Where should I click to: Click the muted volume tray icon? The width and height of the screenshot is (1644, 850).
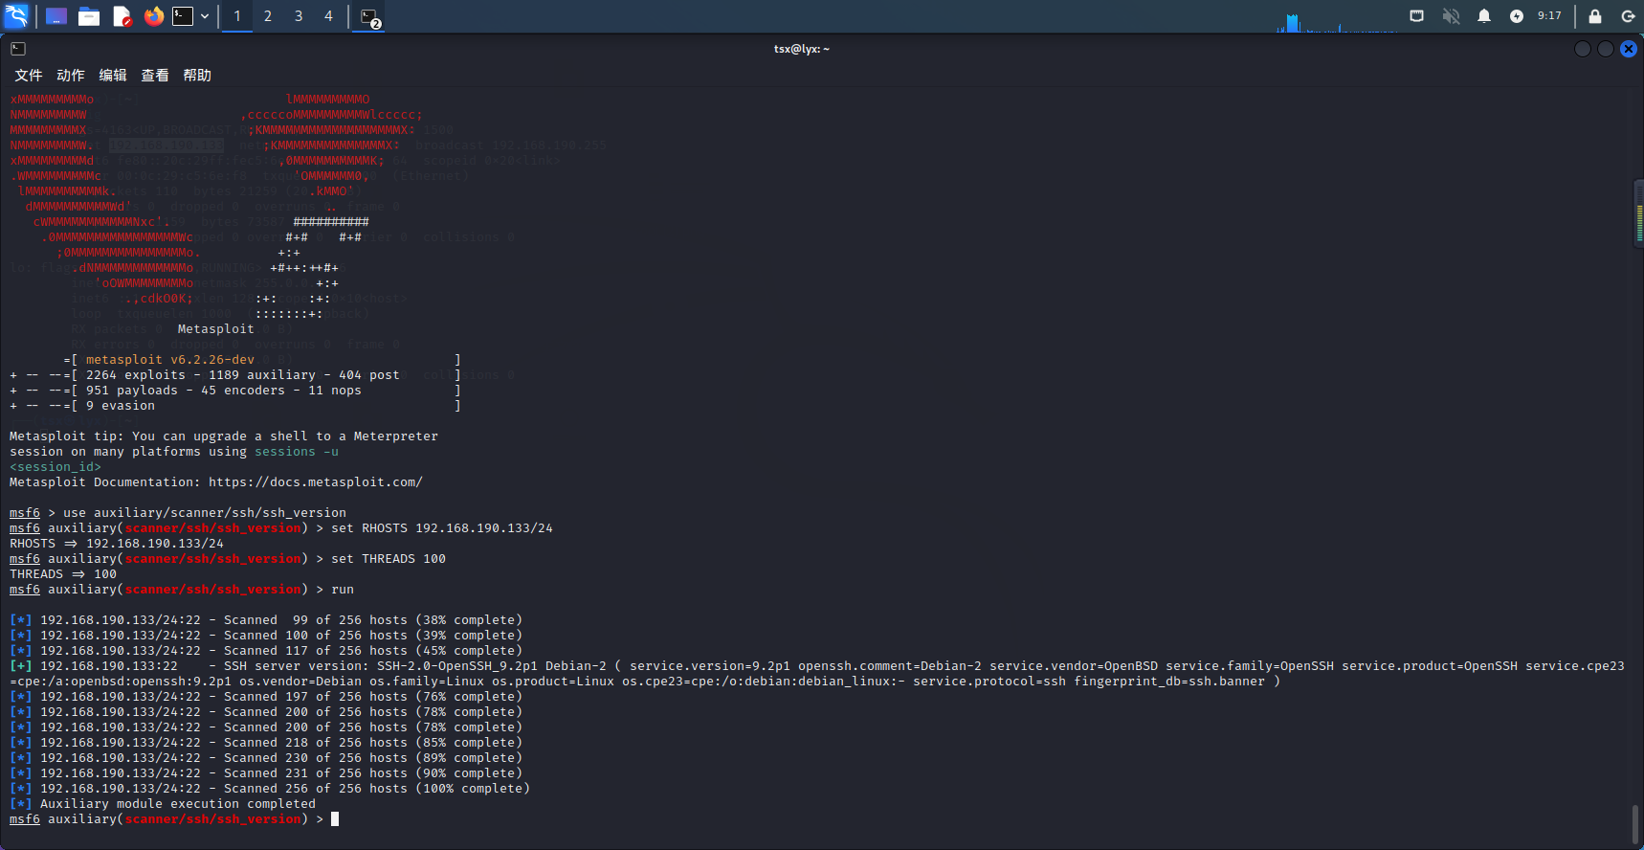pyautogui.click(x=1451, y=16)
